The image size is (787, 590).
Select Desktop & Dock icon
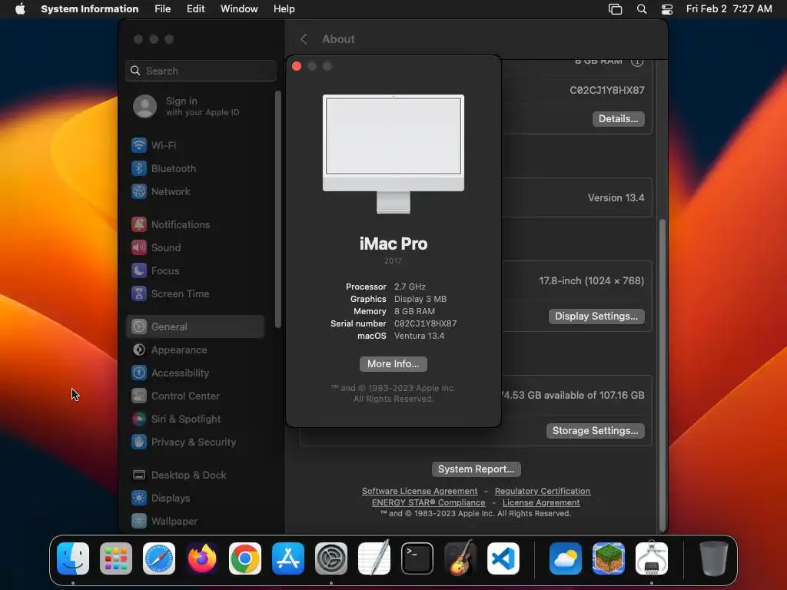[139, 475]
